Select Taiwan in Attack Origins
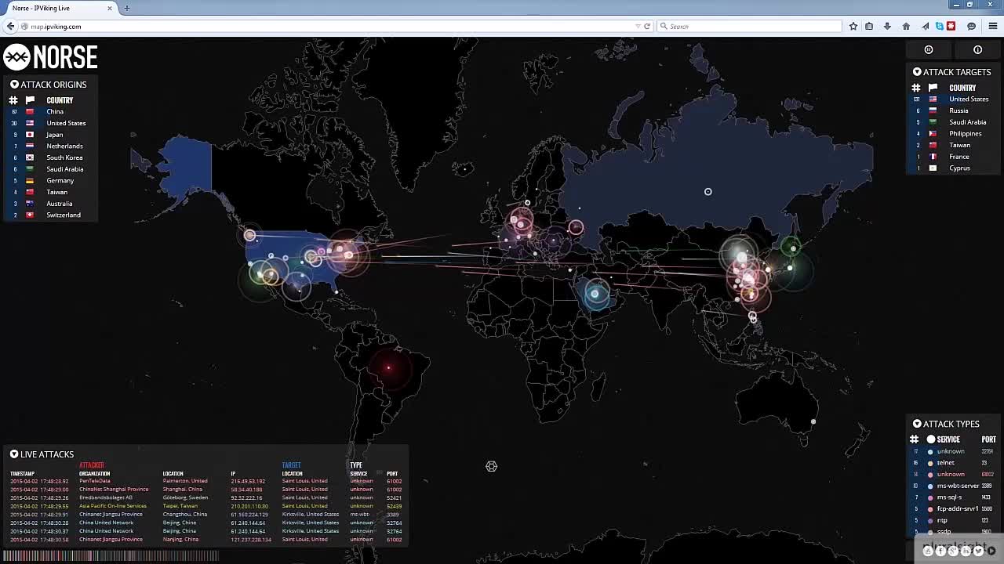Screen dimensions: 1004x564 click(x=50, y=192)
